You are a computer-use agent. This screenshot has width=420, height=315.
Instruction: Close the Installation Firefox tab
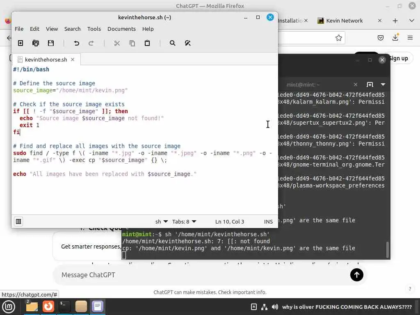click(306, 21)
